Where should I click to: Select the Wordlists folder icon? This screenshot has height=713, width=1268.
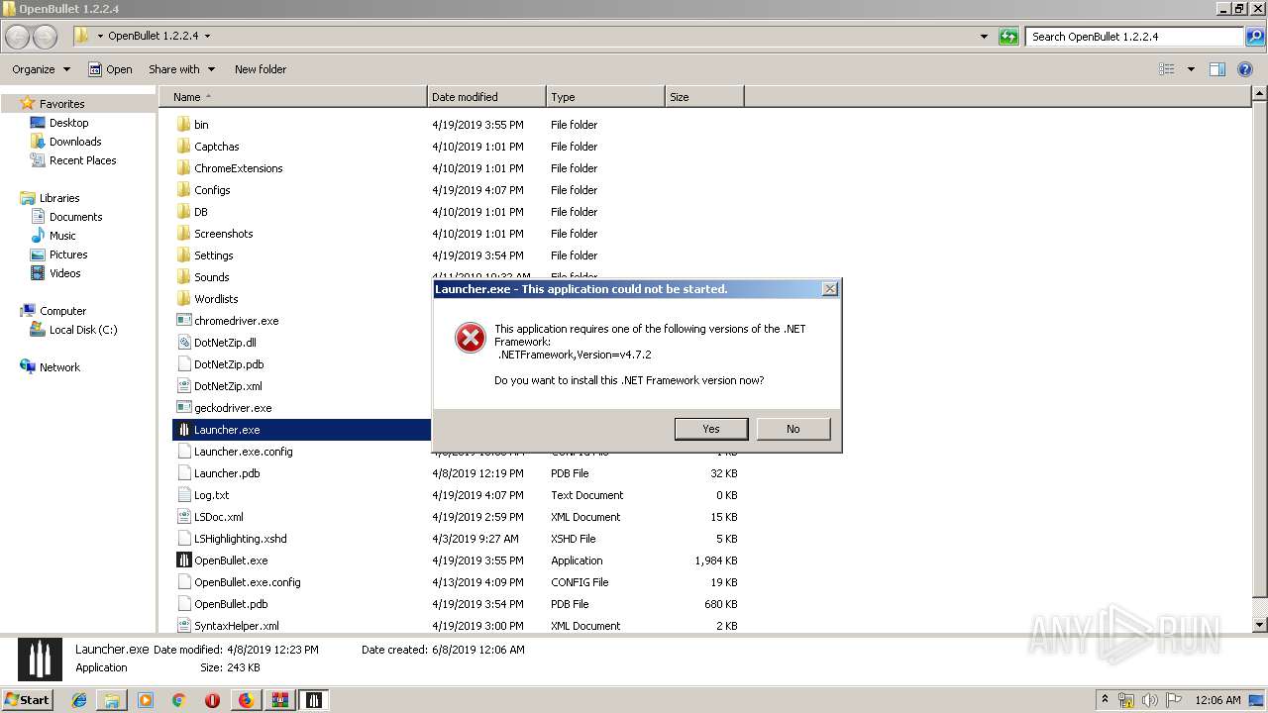click(x=183, y=299)
